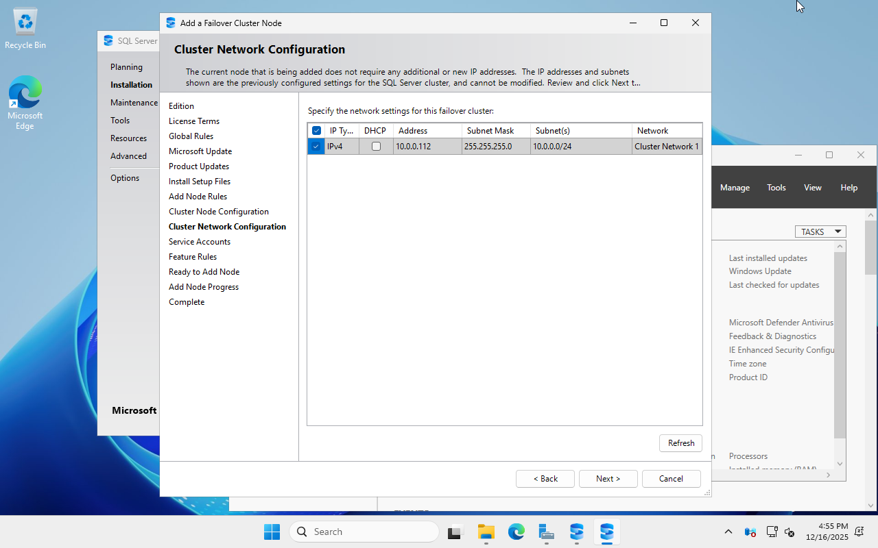Open the Manage menu in Server Manager
The height and width of the screenshot is (548, 878).
pos(735,188)
